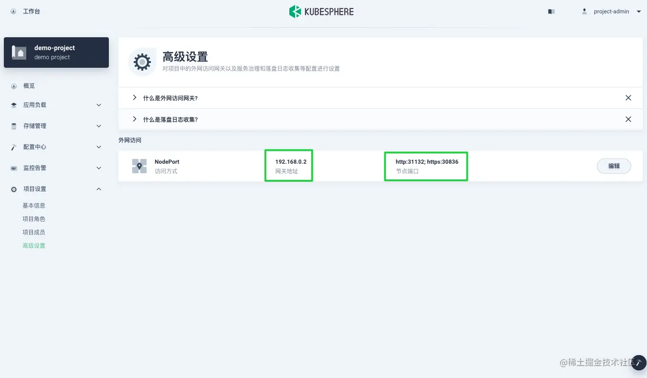Expand the 存储管理 chevron
The height and width of the screenshot is (378, 647).
click(99, 126)
